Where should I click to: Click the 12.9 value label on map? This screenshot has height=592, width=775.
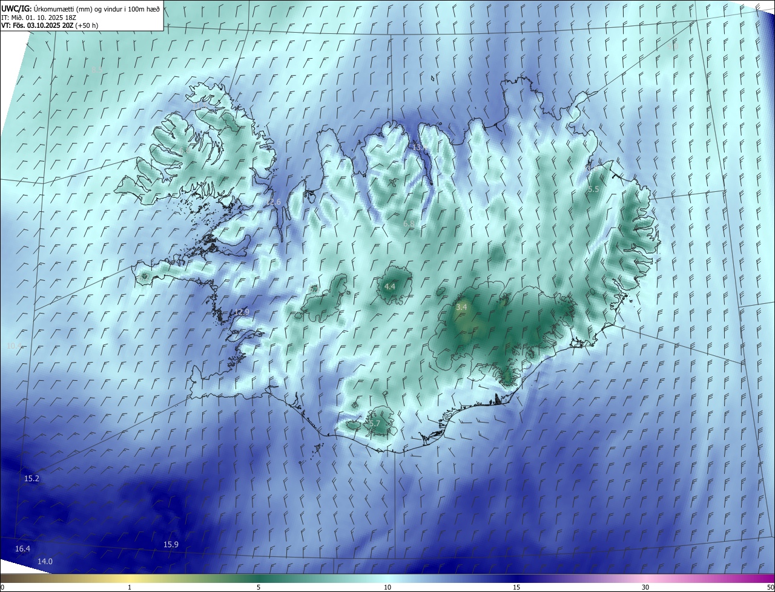point(242,312)
